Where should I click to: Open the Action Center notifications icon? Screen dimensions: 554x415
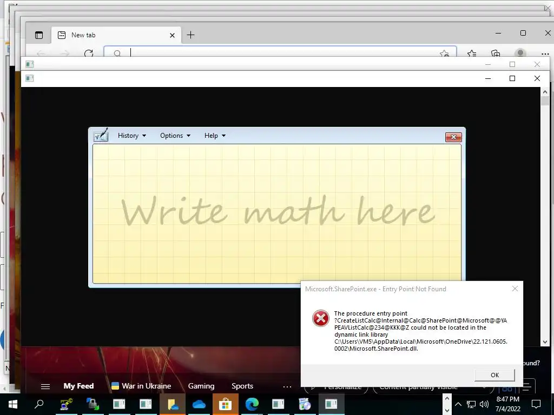click(536, 404)
